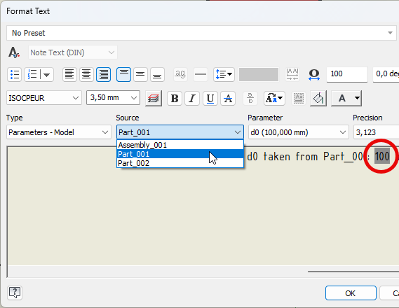This screenshot has height=308, width=399.
Task: Open the 3,50 mm text size dropdown
Action: (113, 98)
